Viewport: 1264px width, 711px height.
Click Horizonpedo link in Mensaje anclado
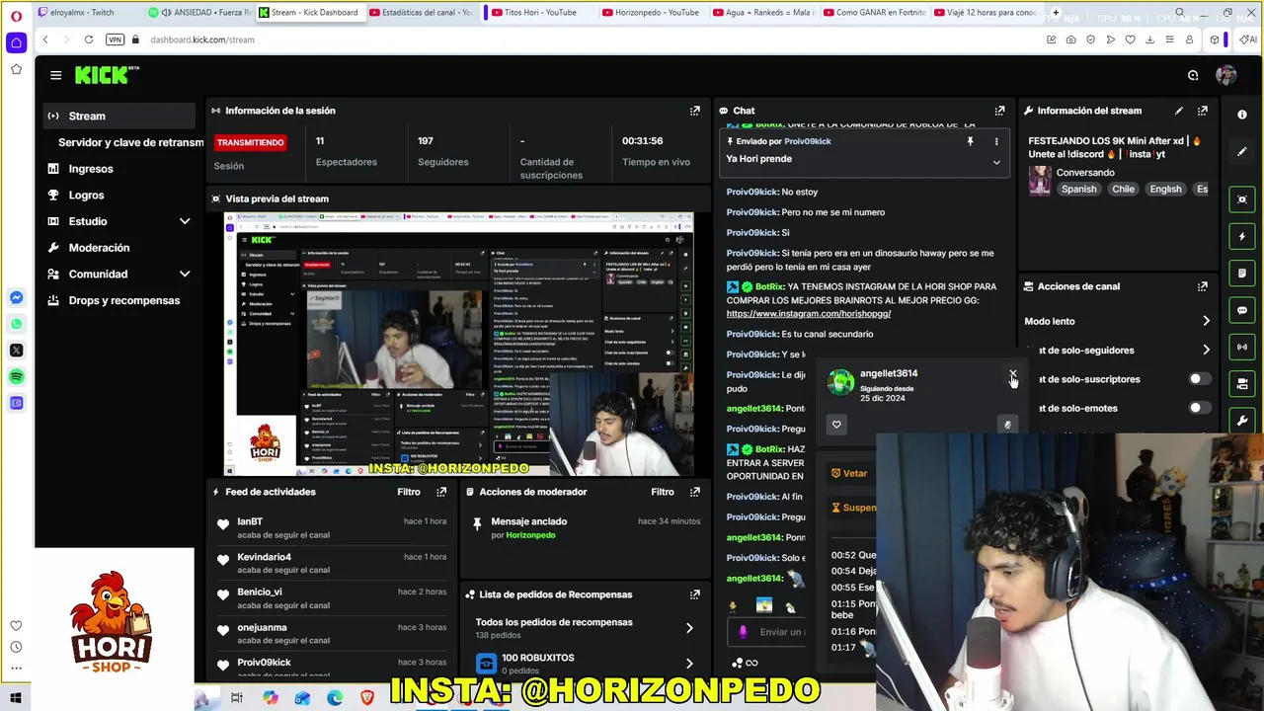point(530,535)
